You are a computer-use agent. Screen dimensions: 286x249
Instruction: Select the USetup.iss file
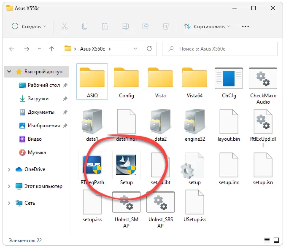click(x=194, y=206)
